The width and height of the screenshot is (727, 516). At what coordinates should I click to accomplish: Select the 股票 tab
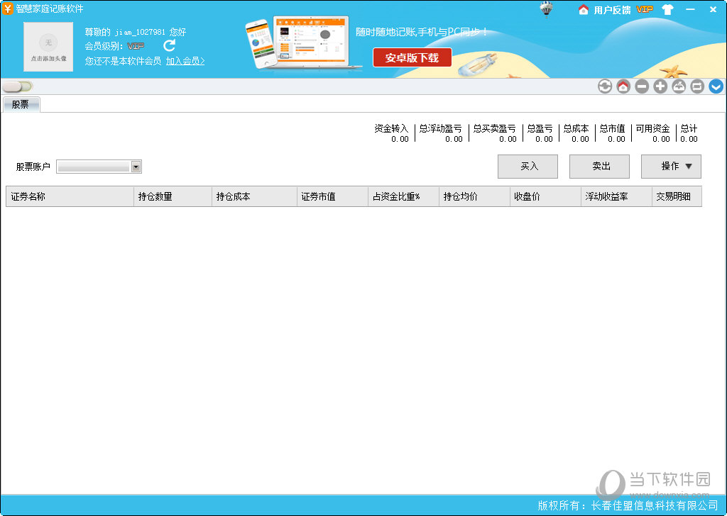pyautogui.click(x=21, y=105)
